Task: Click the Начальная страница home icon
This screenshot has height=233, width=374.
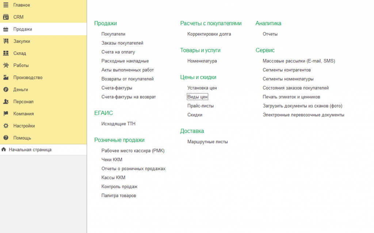Action: pyautogui.click(x=4, y=149)
